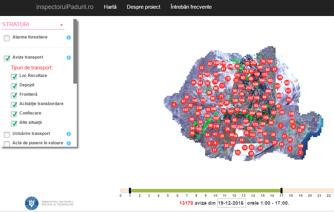This screenshot has width=334, height=212.
Task: Open the Despre proiect page
Action: 144,7
